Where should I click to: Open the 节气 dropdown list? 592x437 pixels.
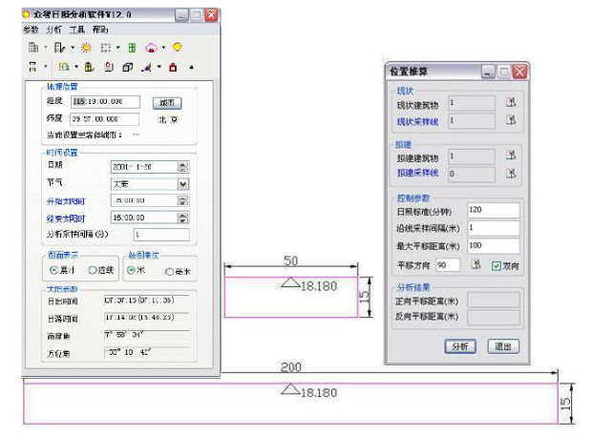coord(182,183)
